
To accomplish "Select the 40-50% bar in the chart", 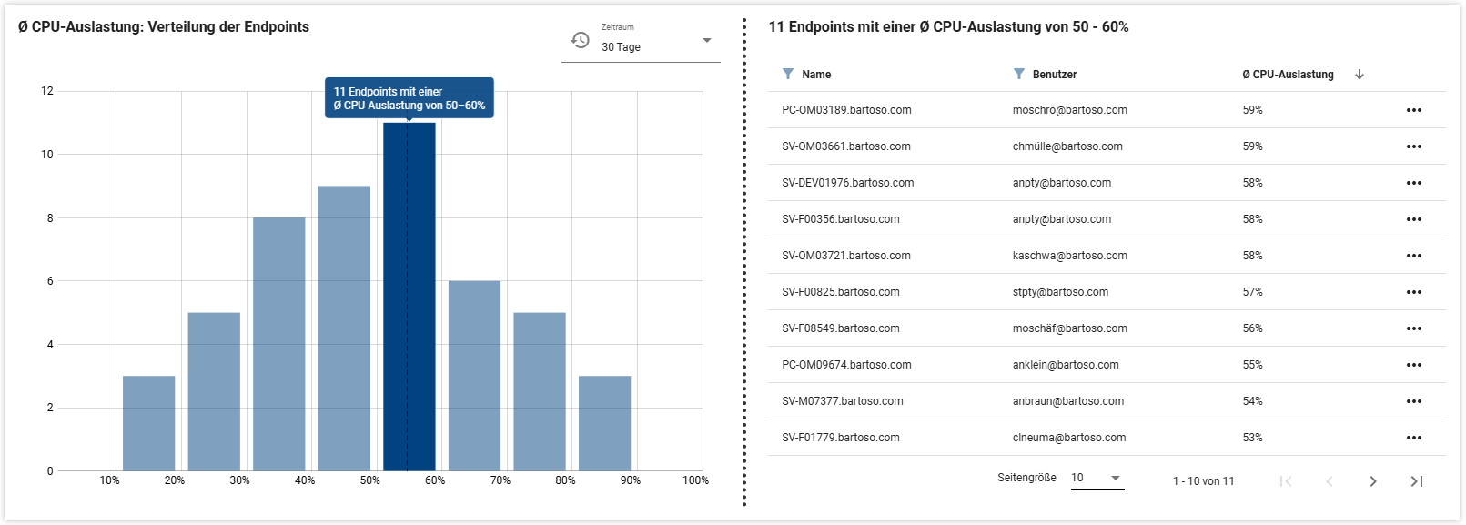I will (x=344, y=328).
